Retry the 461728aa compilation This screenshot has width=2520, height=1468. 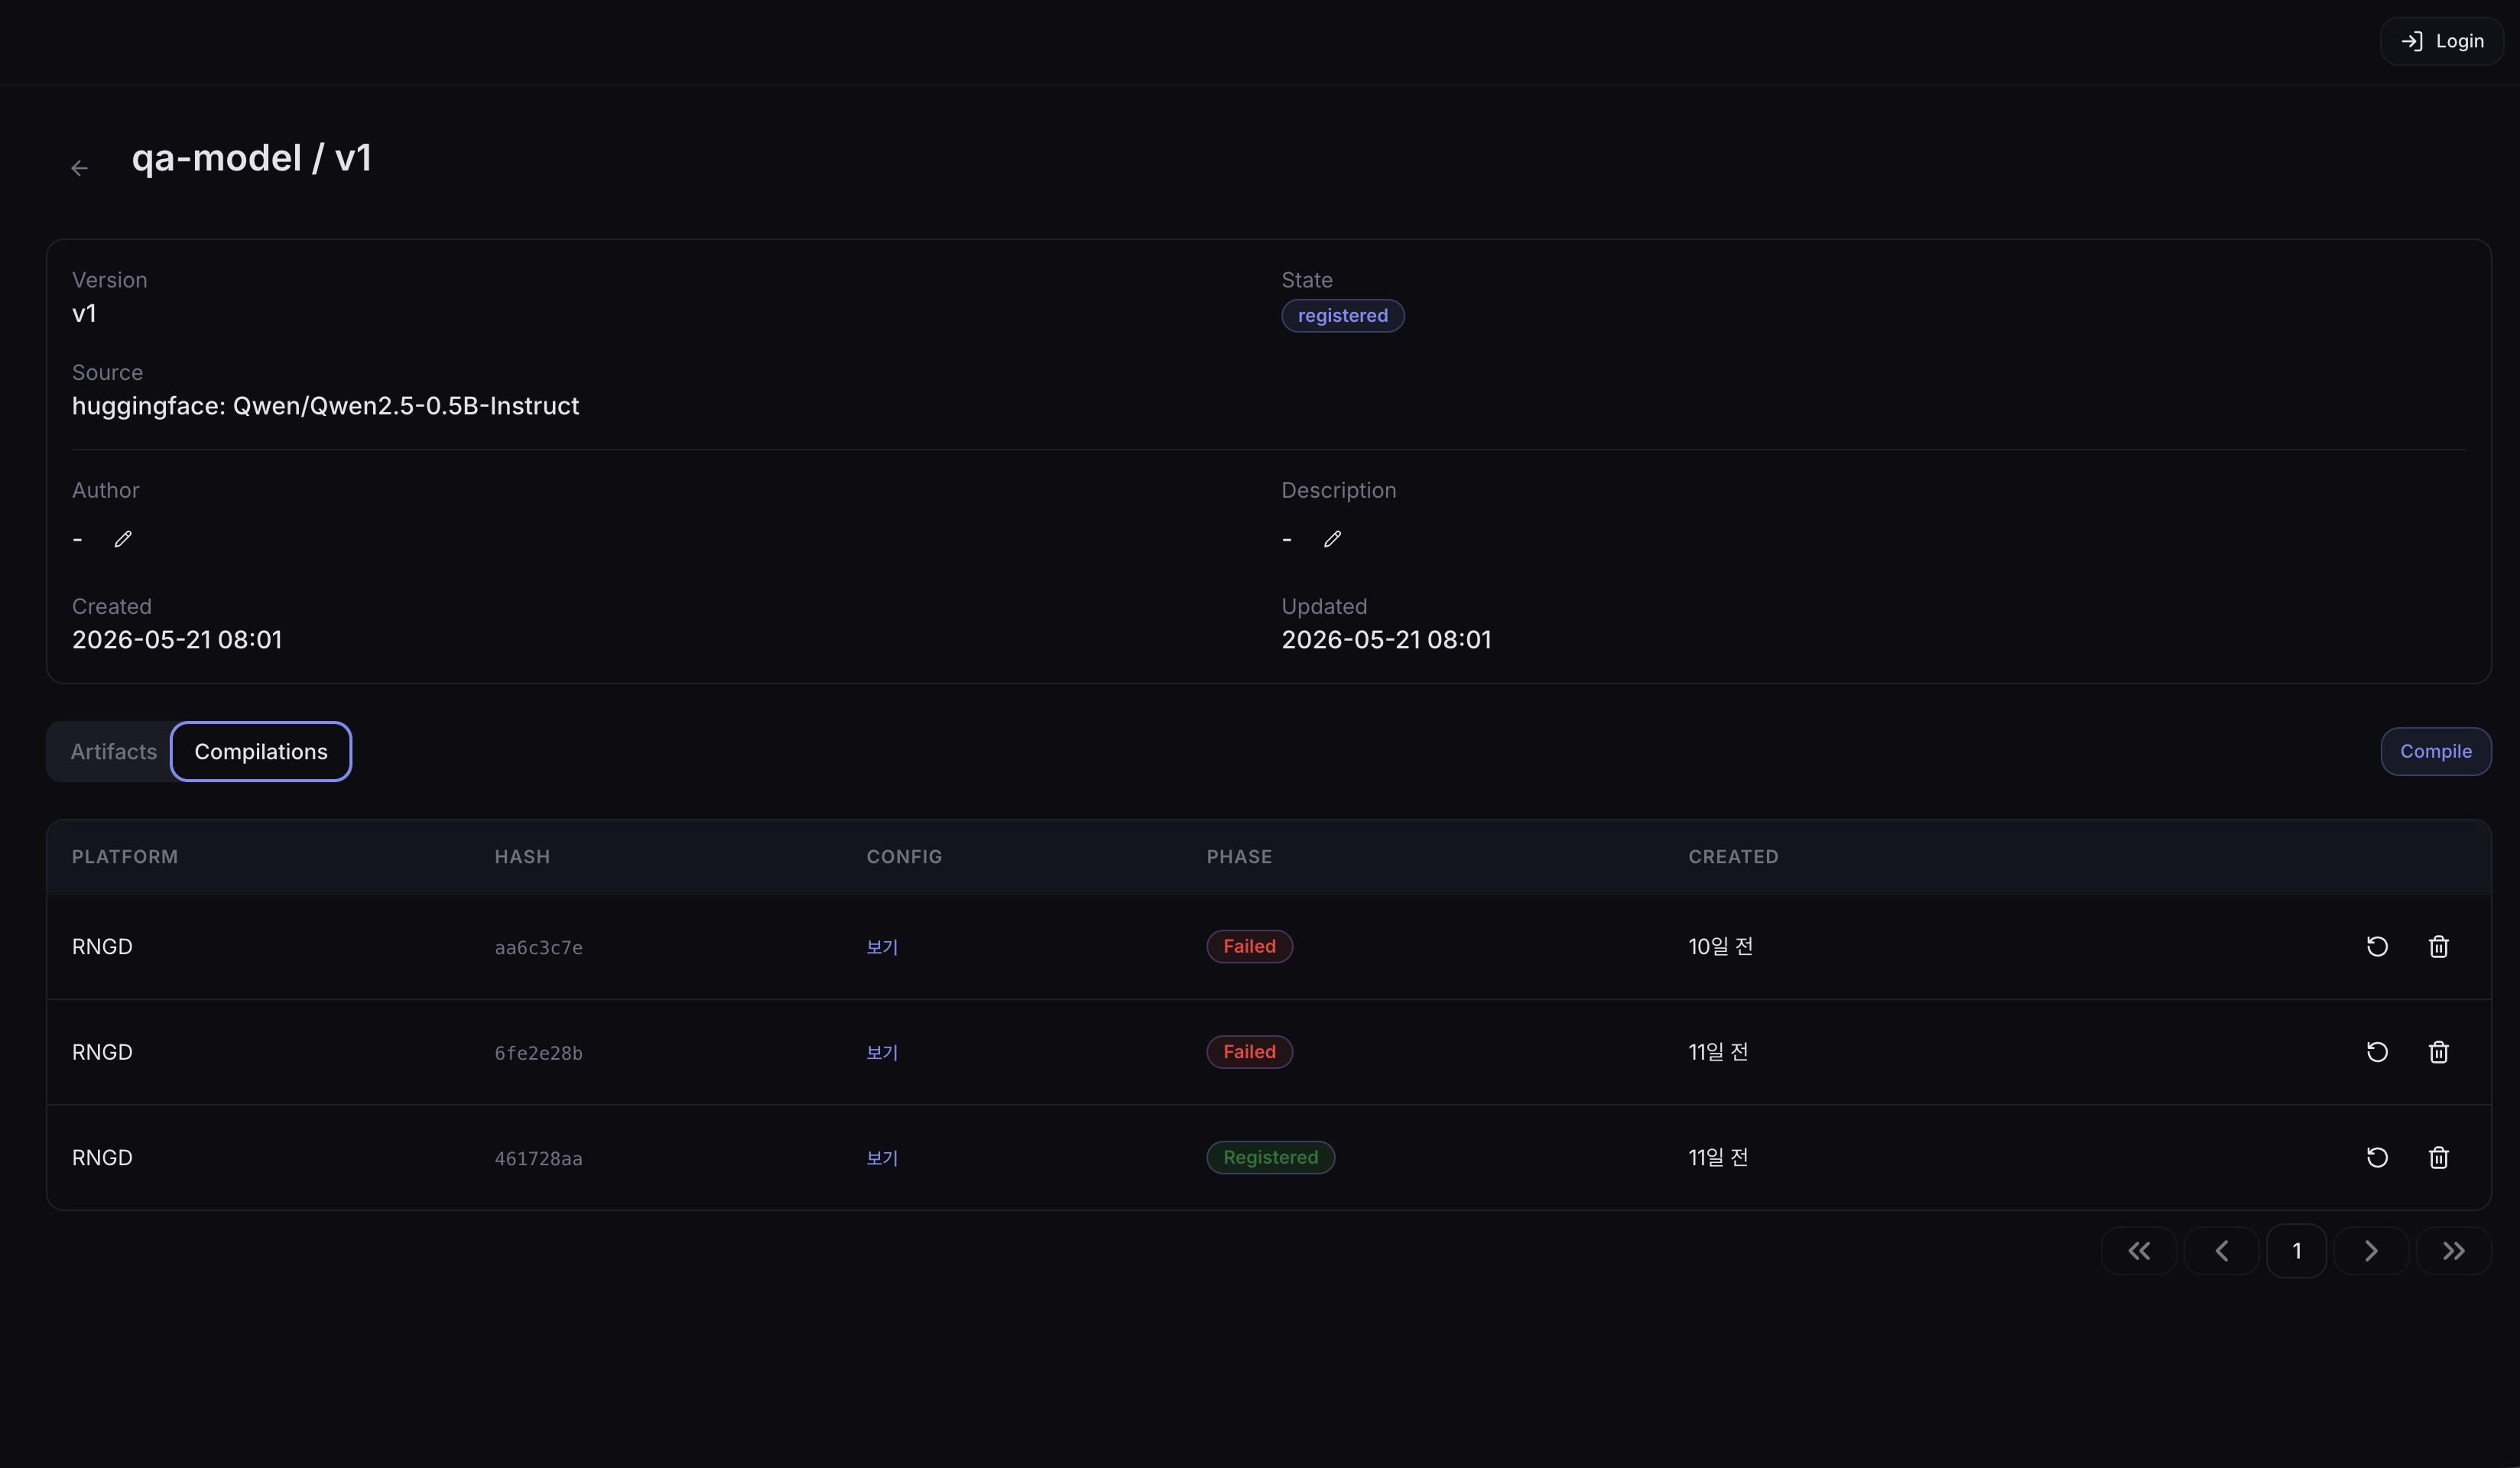2377,1157
